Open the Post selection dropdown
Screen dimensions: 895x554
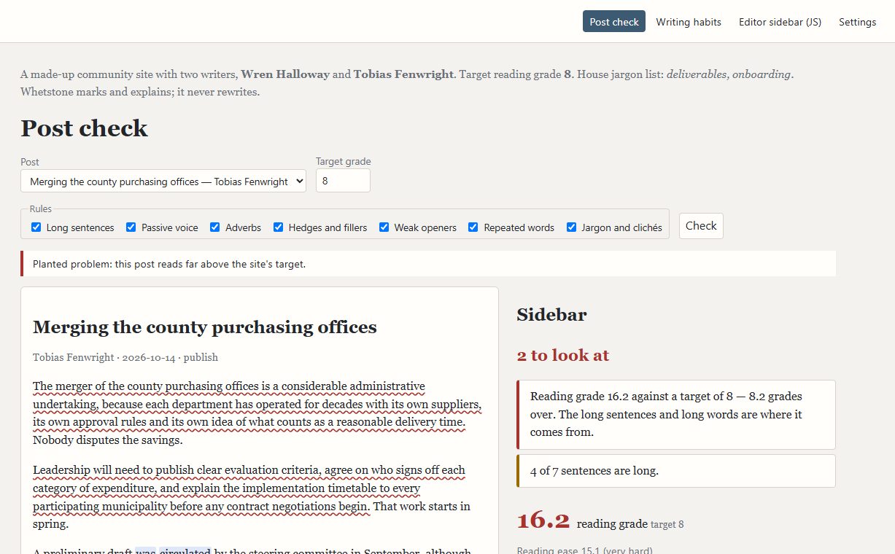[163, 182]
